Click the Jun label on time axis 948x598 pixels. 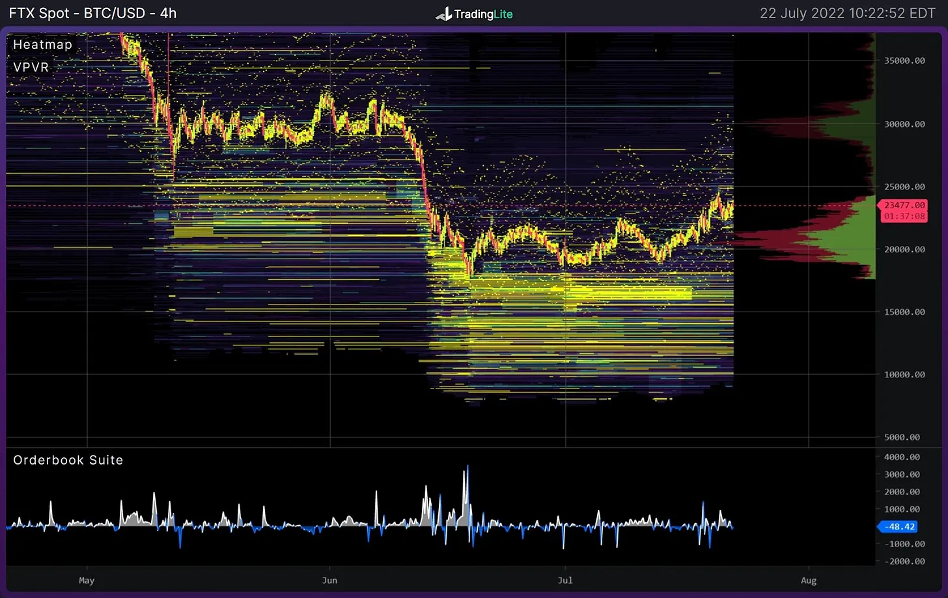coord(329,580)
